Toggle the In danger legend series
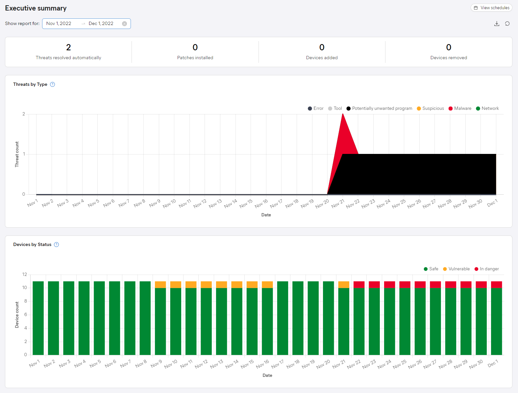Image resolution: width=518 pixels, height=393 pixels. 486,269
